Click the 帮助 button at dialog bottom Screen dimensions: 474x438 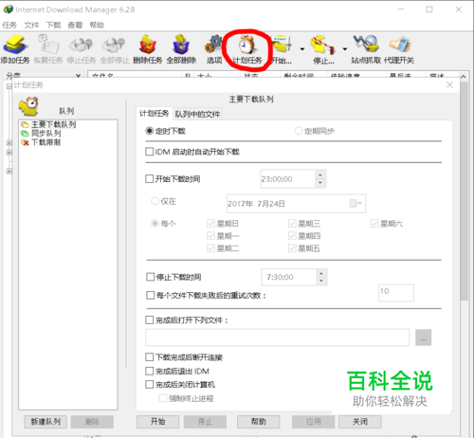click(x=259, y=422)
